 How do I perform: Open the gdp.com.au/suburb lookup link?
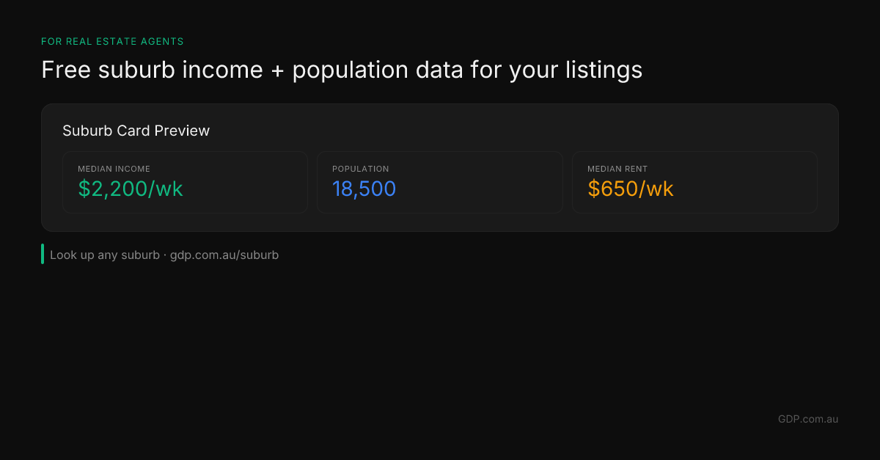pos(224,255)
